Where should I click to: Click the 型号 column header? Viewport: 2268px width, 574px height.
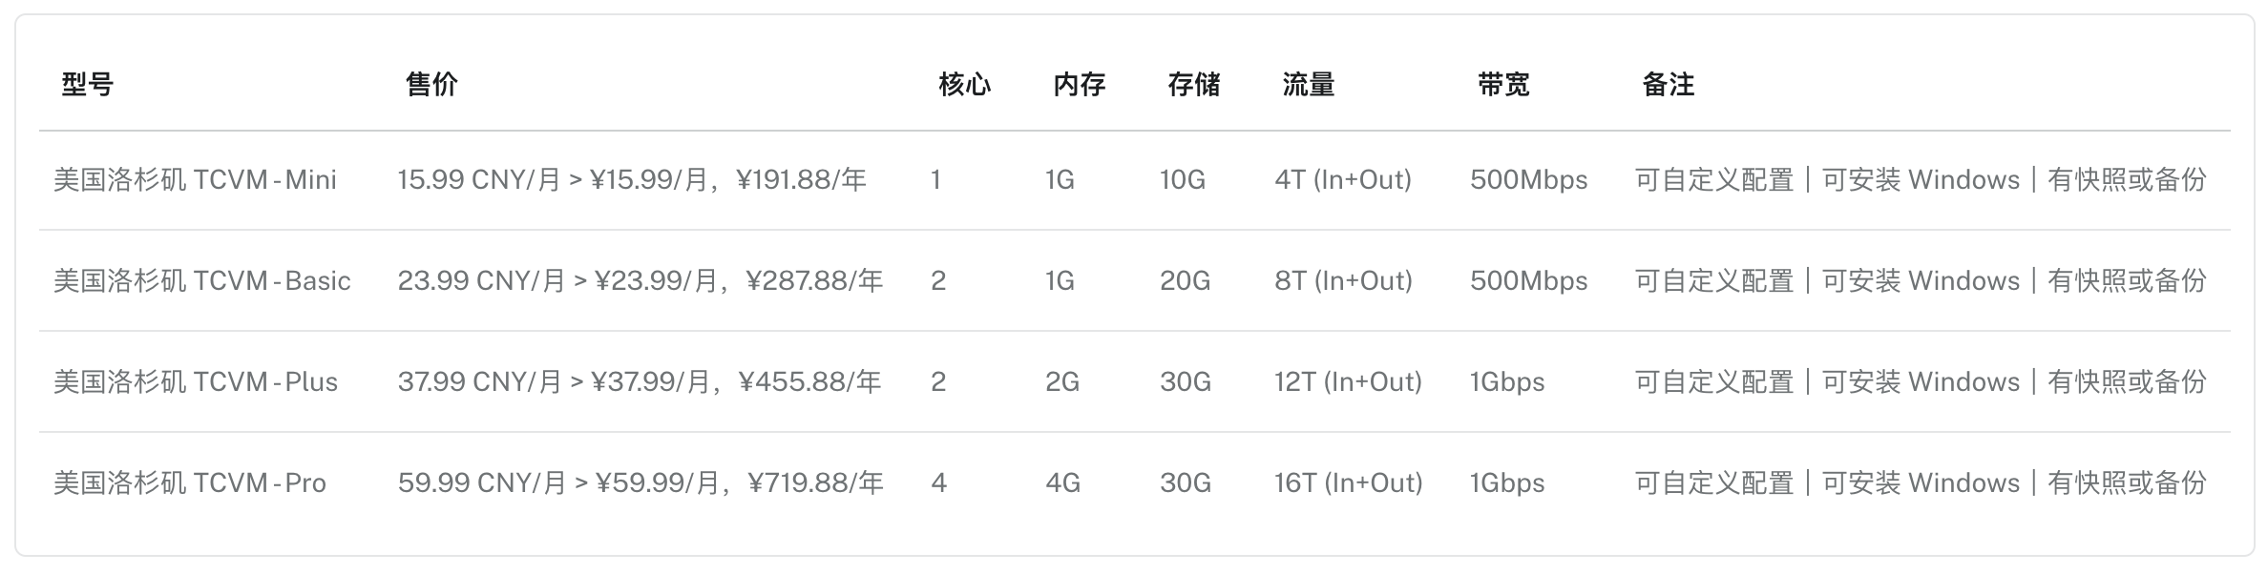(x=88, y=85)
